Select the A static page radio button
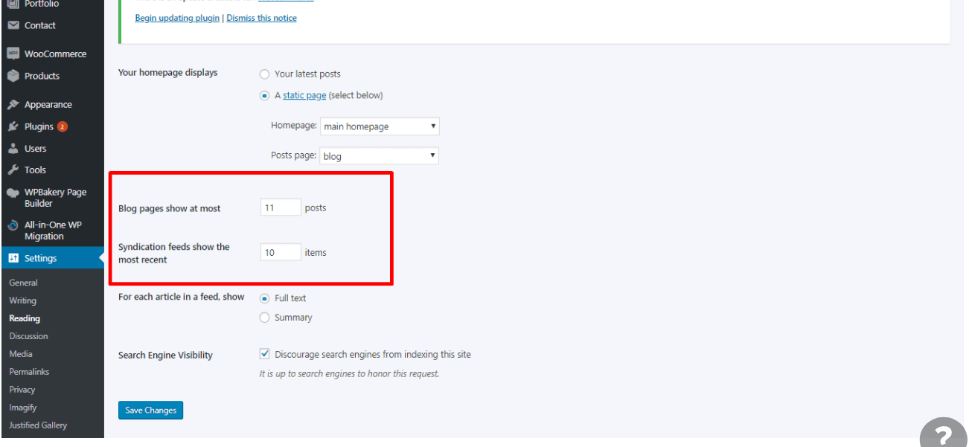This screenshot has height=447, width=969. (x=264, y=96)
